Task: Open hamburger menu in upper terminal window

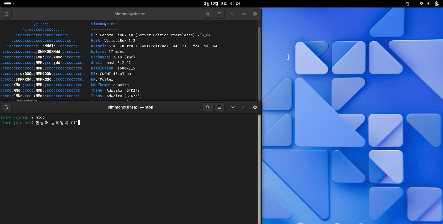Action: (220, 14)
